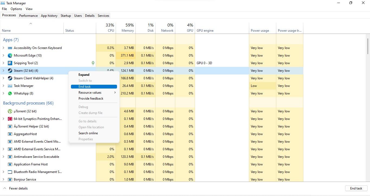Click the Bluetooth Radio Management icon
The image size is (370, 196).
10,172
